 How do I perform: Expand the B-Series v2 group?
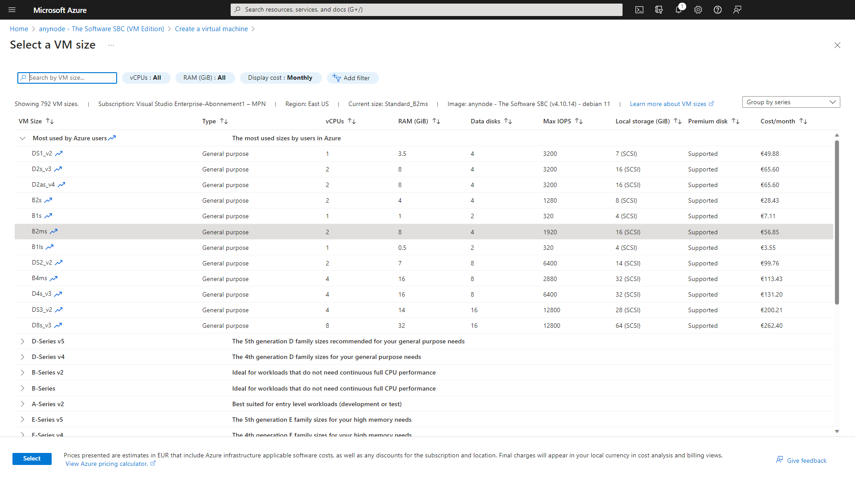point(22,372)
